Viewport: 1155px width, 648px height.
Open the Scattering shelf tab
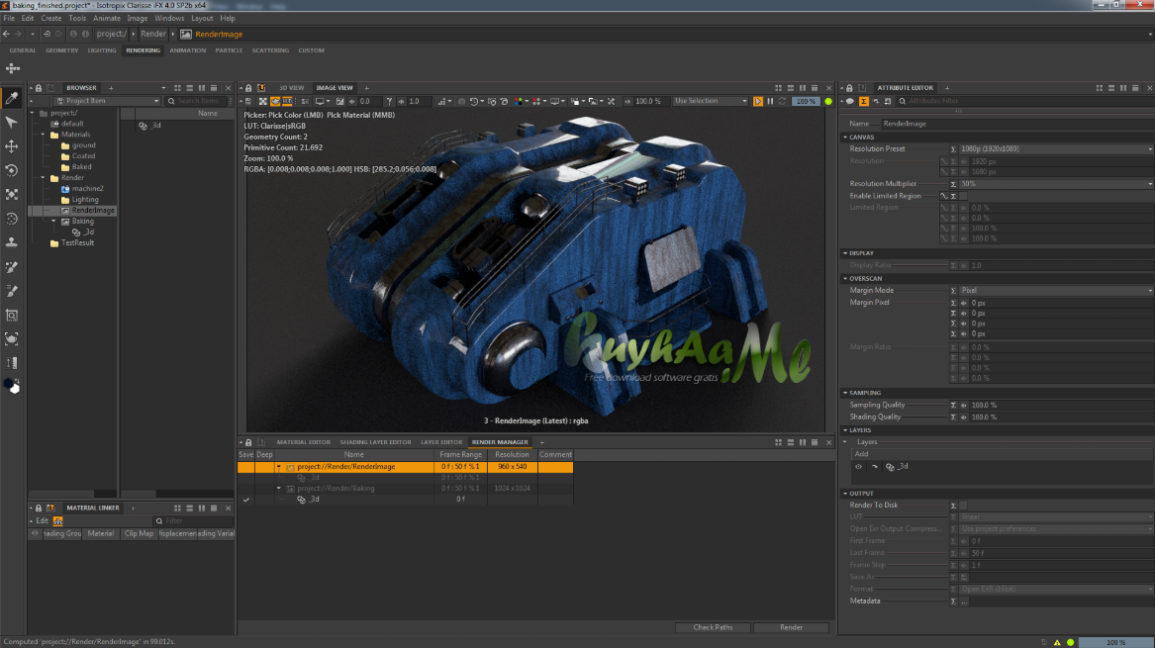[x=270, y=50]
